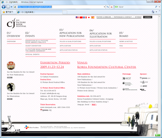Open the Sitemap link

138,17
